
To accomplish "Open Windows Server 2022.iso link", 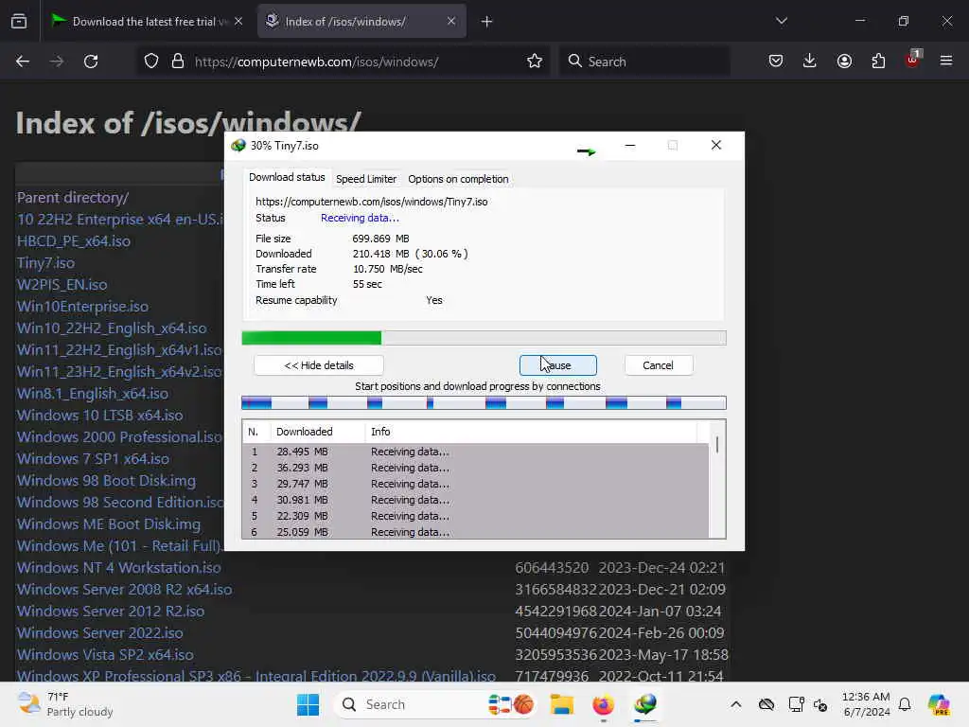I will click(x=99, y=633).
